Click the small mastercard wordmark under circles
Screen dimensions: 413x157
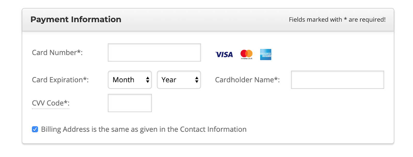(x=247, y=59)
